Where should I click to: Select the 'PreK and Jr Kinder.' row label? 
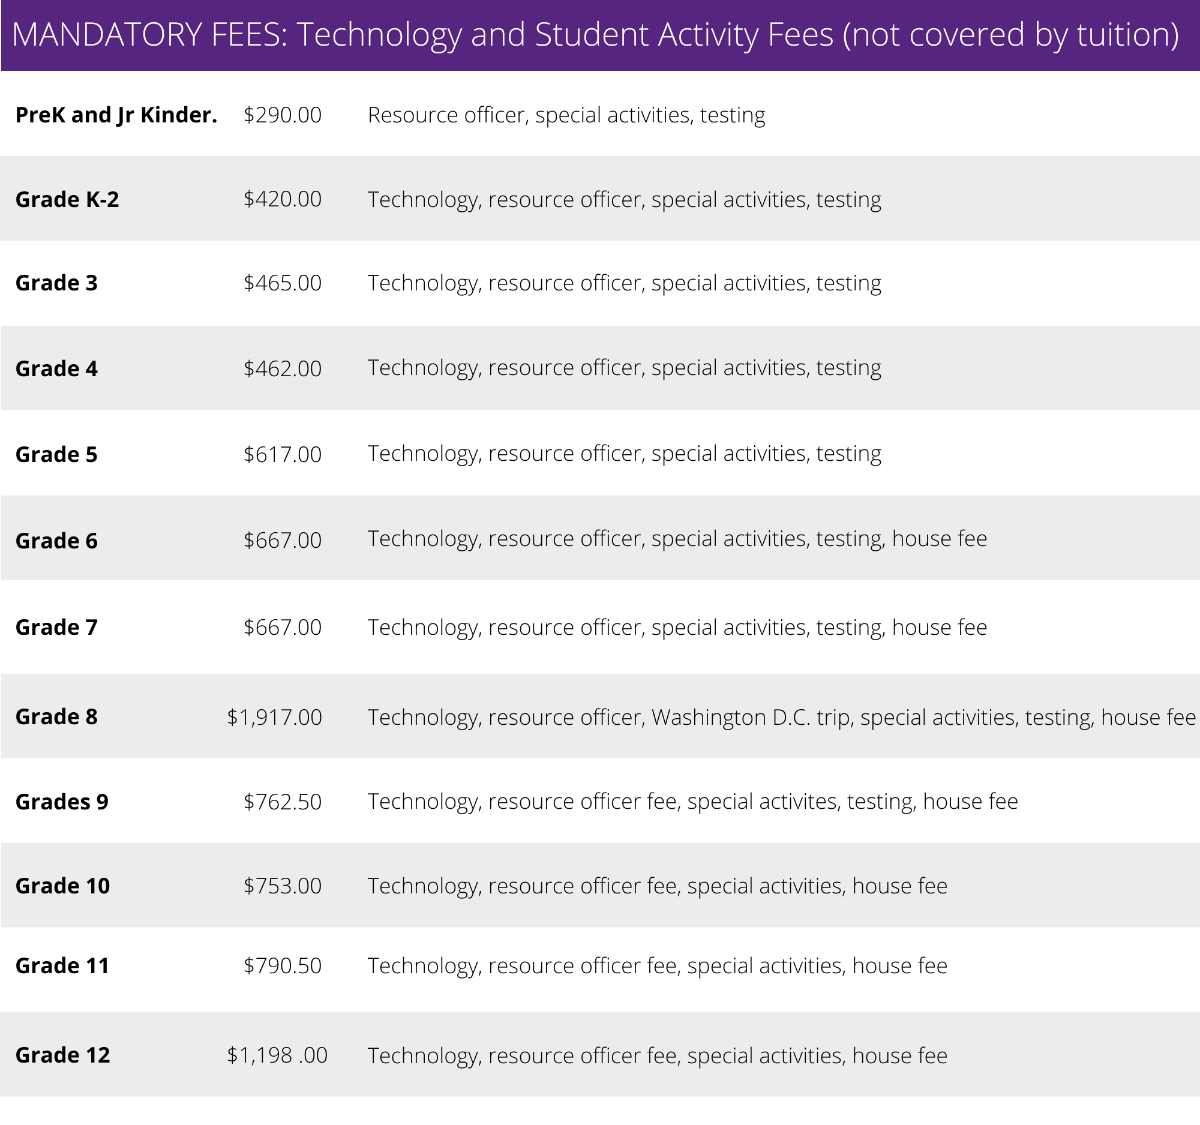point(116,115)
